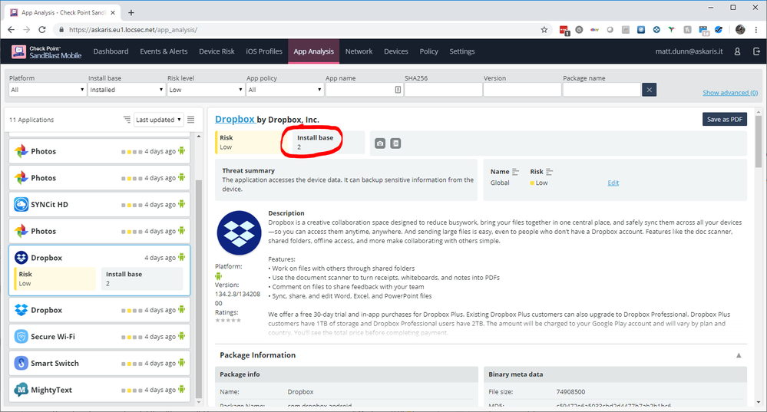Click the browser address bar URL
The width and height of the screenshot is (767, 412).
[133, 30]
